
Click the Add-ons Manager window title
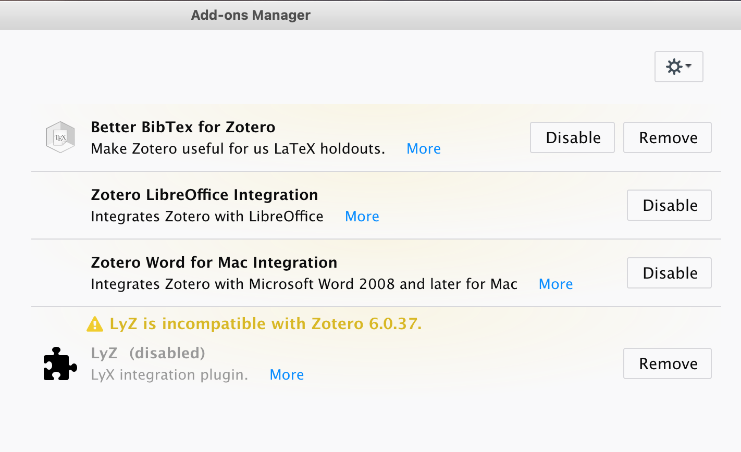(x=251, y=15)
